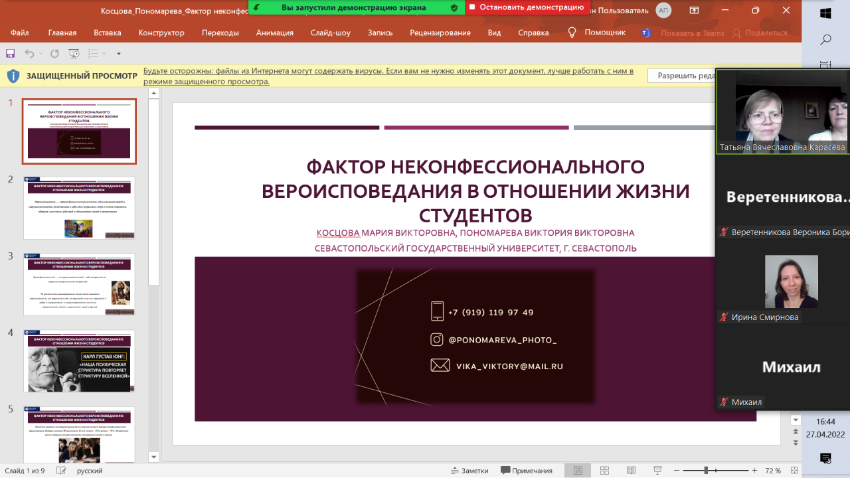Image resolution: width=850 pixels, height=478 pixels.
Task: Open the Undo history dropdown arrow
Action: click(41, 54)
